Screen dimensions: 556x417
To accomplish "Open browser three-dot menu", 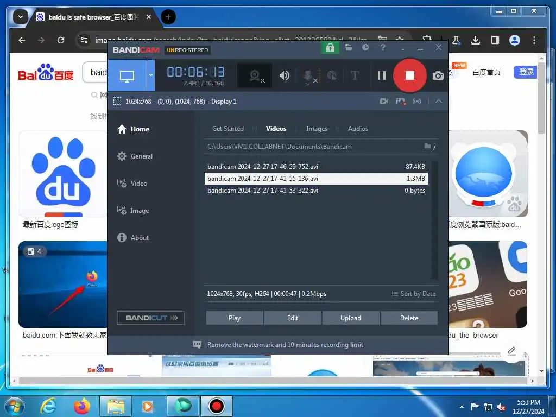I will pyautogui.click(x=534, y=40).
